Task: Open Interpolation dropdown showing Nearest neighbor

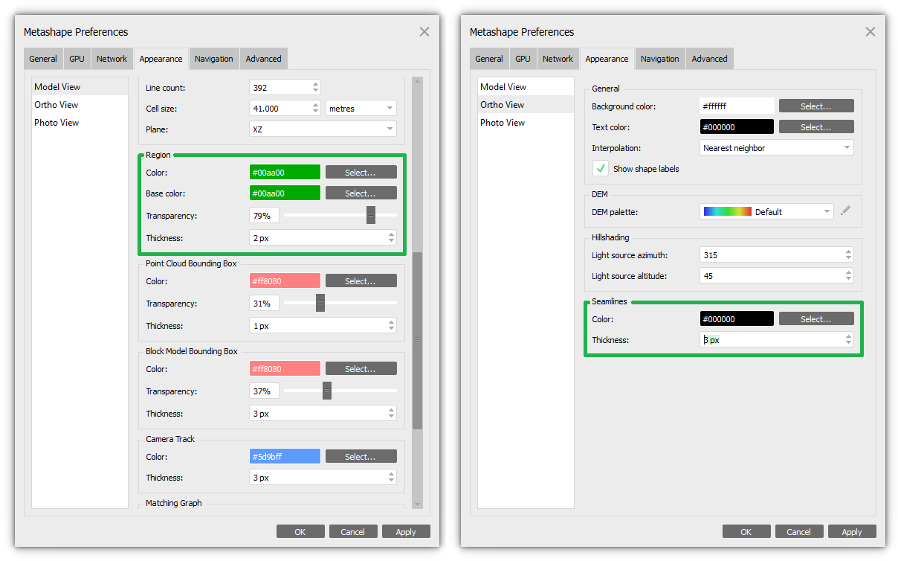Action: 777,148
